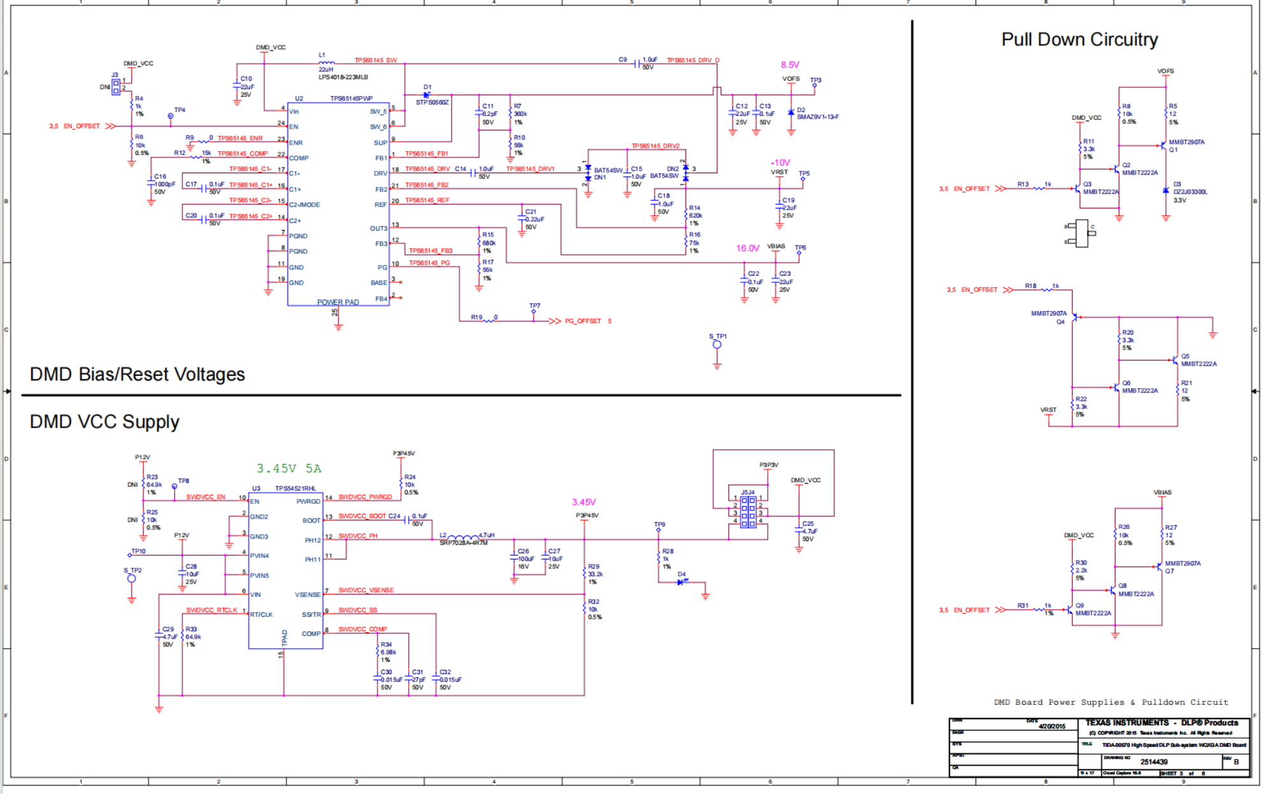This screenshot has width=1264, height=794.
Task: Click the magenta -10V voltage label
Action: pyautogui.click(x=781, y=162)
